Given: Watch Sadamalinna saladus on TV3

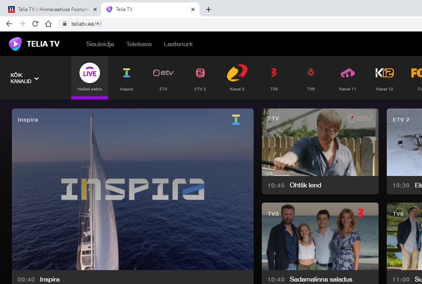Looking at the screenshot, I should [x=320, y=237].
